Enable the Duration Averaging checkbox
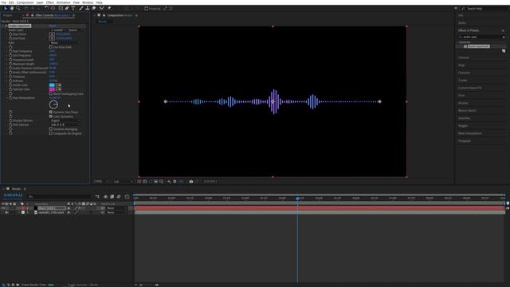The image size is (510, 287). tap(51, 129)
